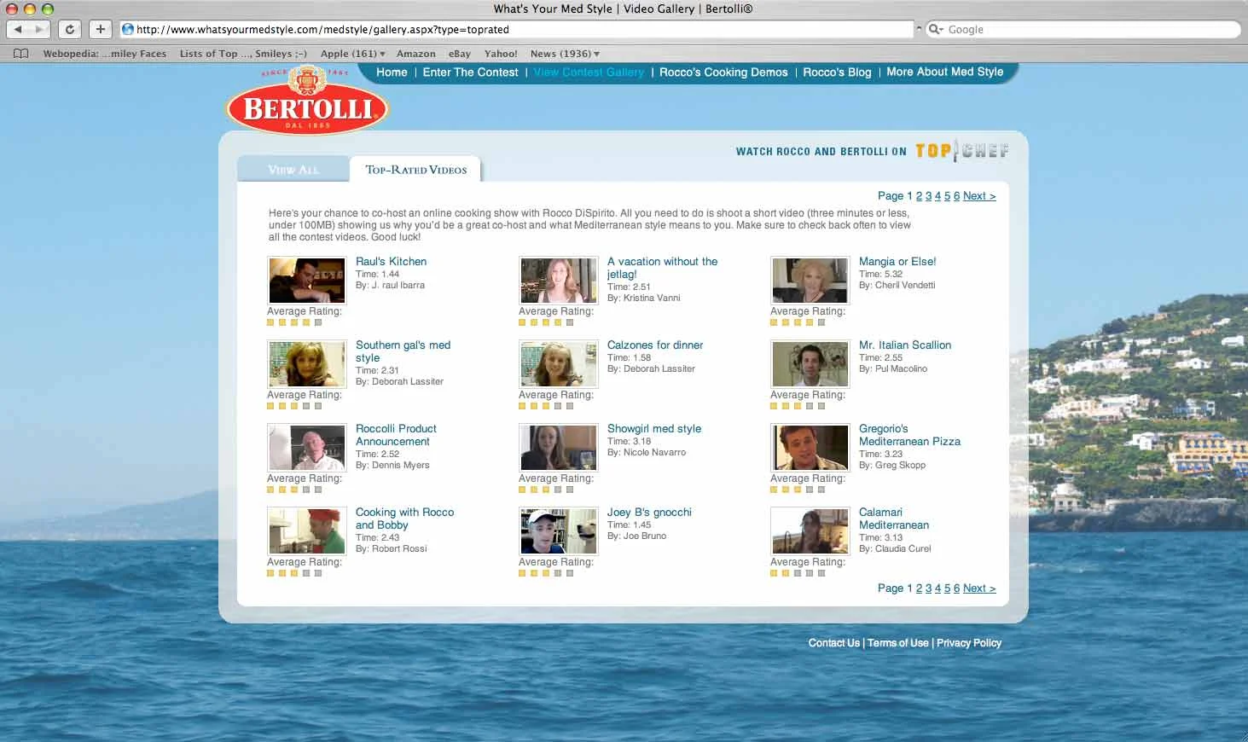The height and width of the screenshot is (742, 1248).
Task: Switch to the View All tab
Action: pyautogui.click(x=293, y=170)
